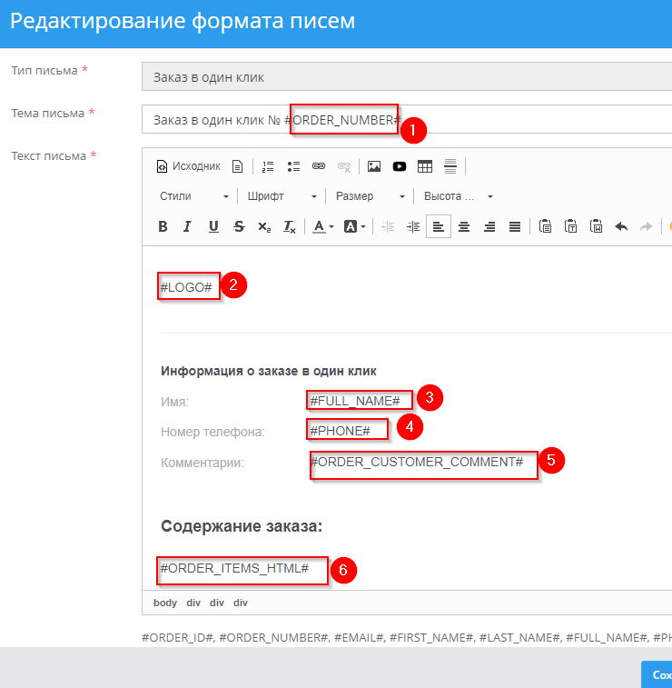The image size is (672, 688).
Task: Select body in the element path bar
Action: click(x=165, y=603)
